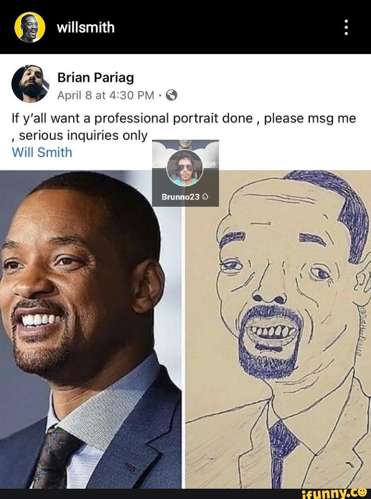Select the caption's first line about professional portrait
The height and width of the screenshot is (499, 371).
[x=183, y=119]
